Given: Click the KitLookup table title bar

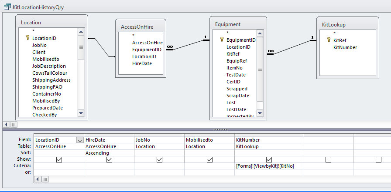Looking at the screenshot, I should (x=348, y=25).
